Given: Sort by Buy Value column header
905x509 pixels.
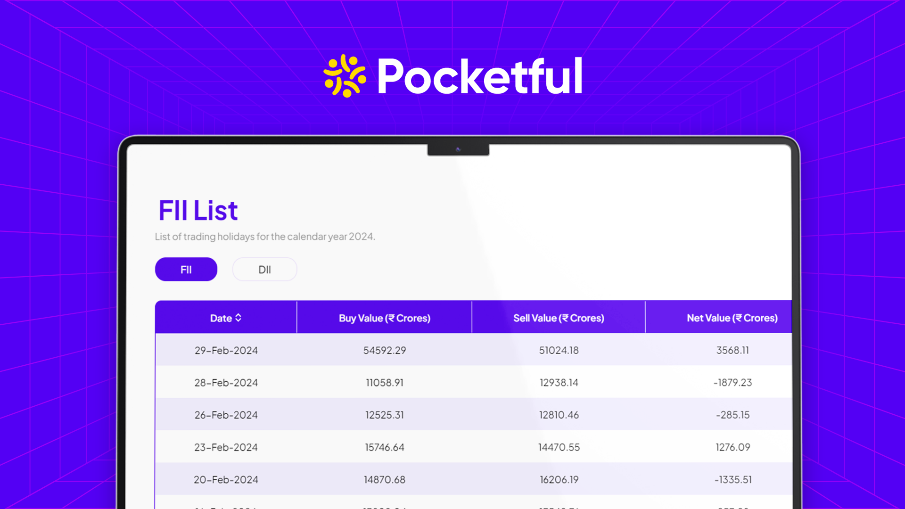Looking at the screenshot, I should [x=384, y=318].
